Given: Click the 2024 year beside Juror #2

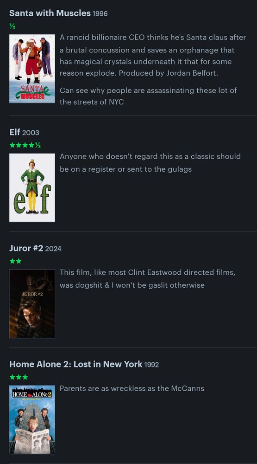Looking at the screenshot, I should click(x=53, y=249).
